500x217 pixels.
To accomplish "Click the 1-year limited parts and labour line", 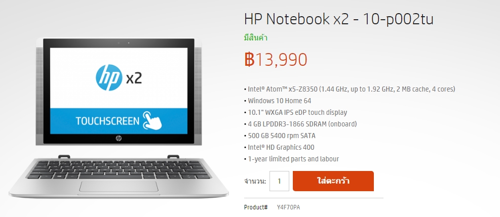I will (x=291, y=159).
